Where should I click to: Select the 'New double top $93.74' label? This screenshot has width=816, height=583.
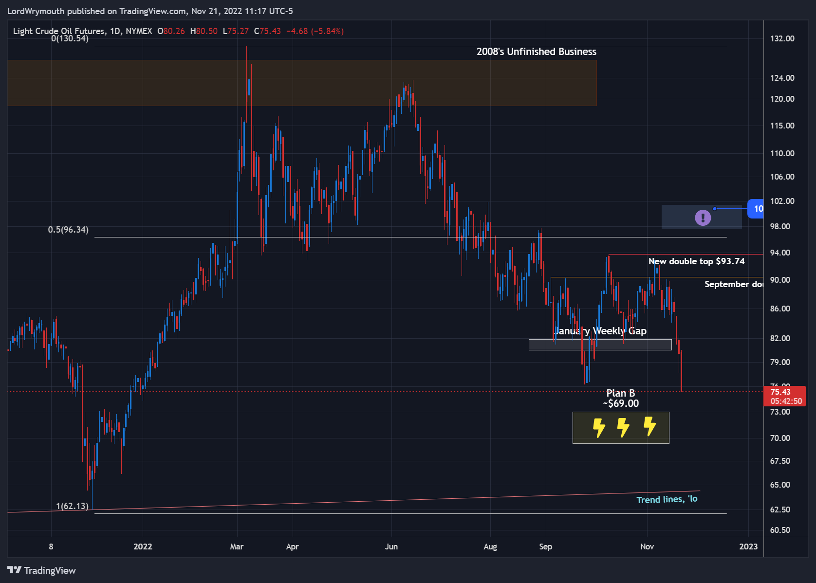coord(696,261)
